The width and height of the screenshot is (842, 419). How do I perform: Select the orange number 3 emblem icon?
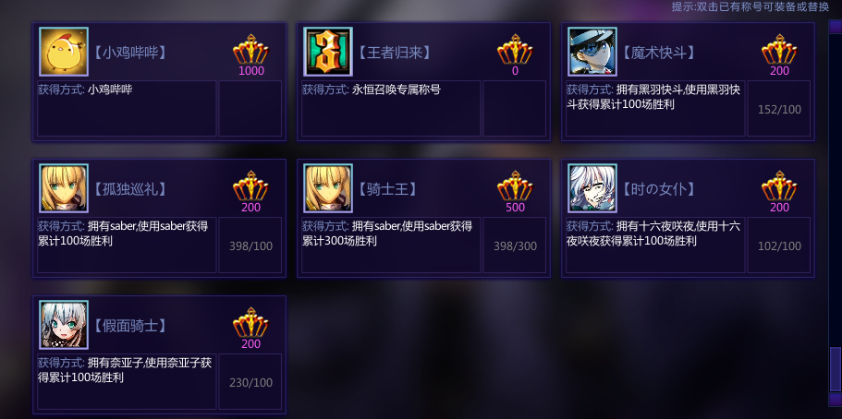[327, 52]
